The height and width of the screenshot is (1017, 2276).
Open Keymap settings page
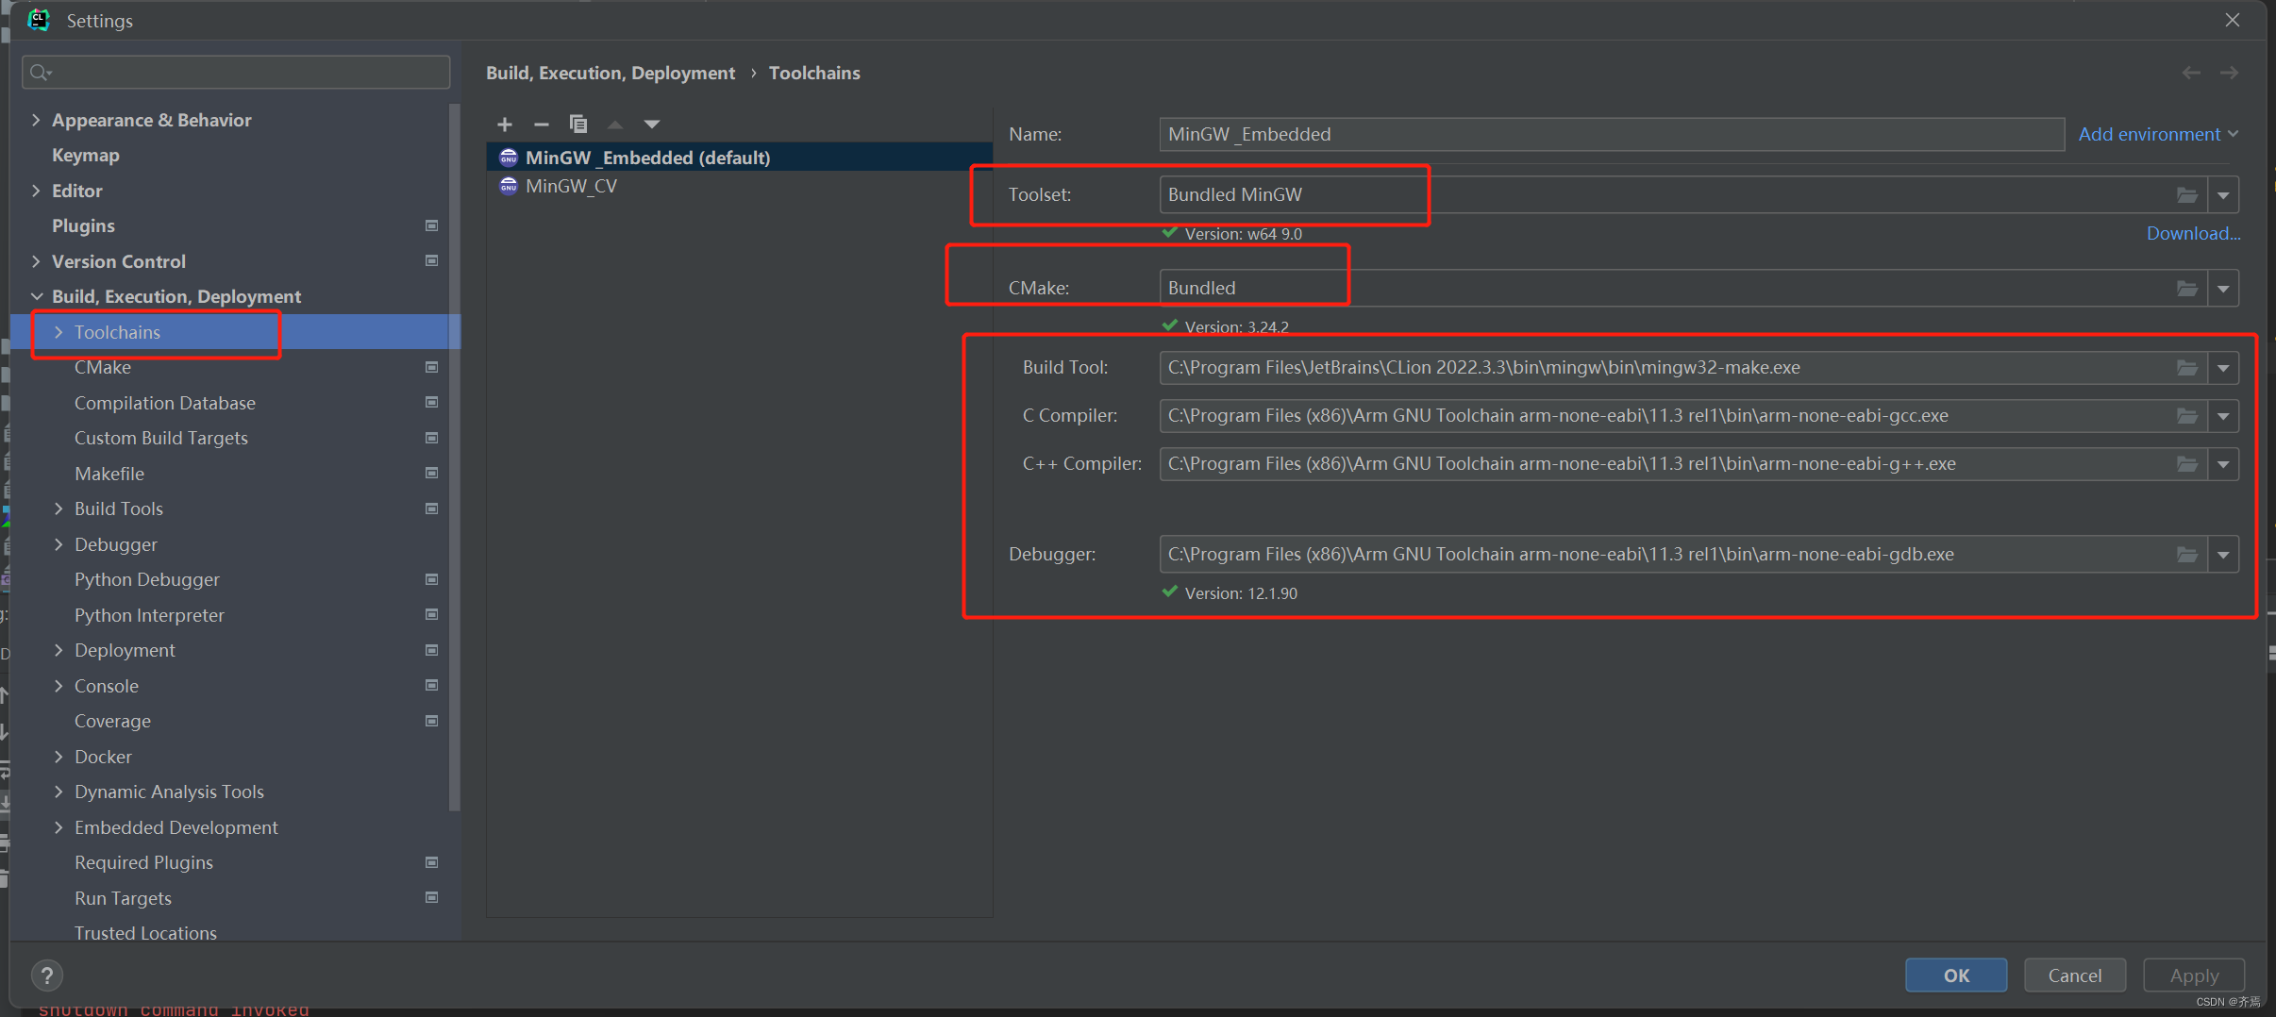tap(86, 156)
